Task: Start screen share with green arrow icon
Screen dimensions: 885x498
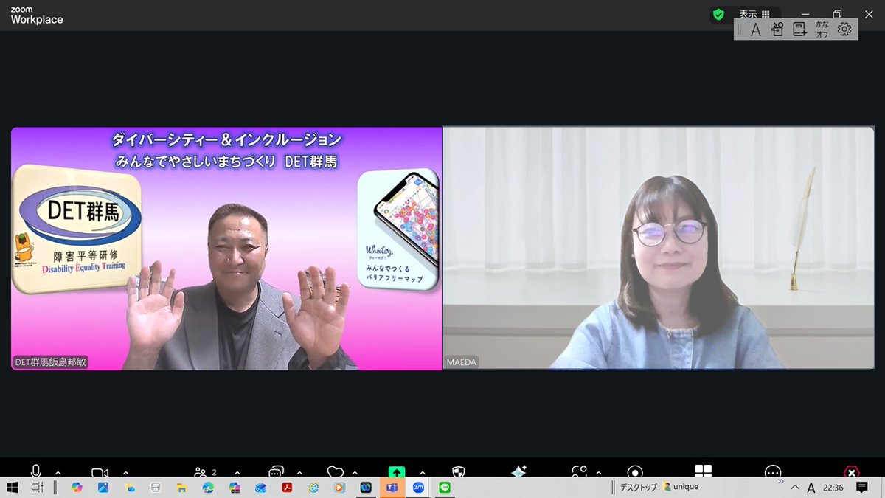Action: coord(397,472)
